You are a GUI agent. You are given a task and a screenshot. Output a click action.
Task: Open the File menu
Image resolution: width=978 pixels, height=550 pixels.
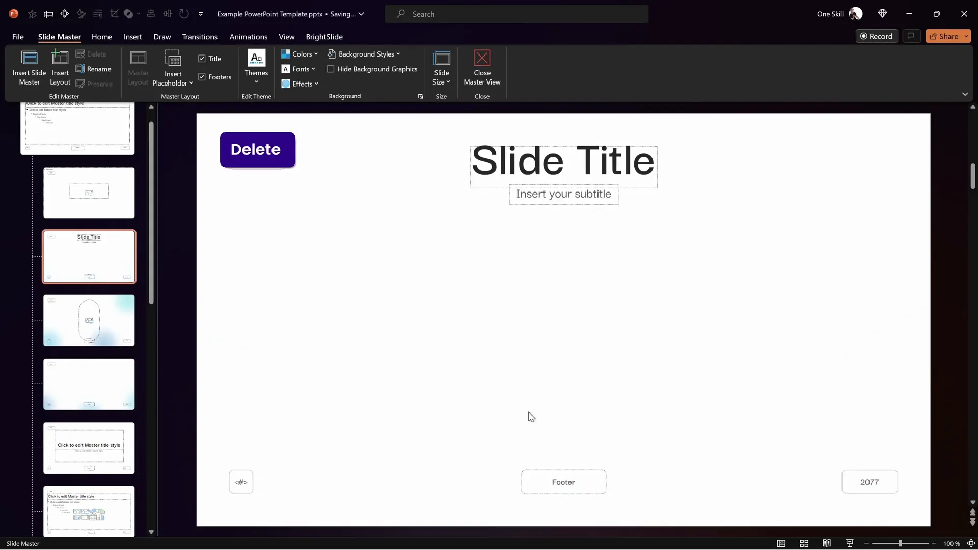[18, 37]
